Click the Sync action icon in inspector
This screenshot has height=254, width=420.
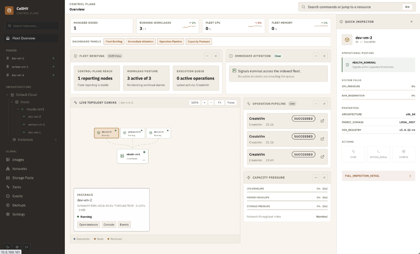click(x=353, y=154)
